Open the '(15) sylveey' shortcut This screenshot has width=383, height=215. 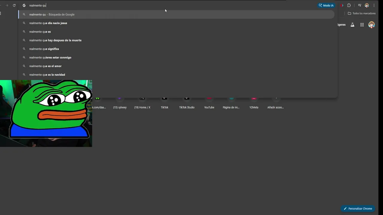tap(120, 103)
